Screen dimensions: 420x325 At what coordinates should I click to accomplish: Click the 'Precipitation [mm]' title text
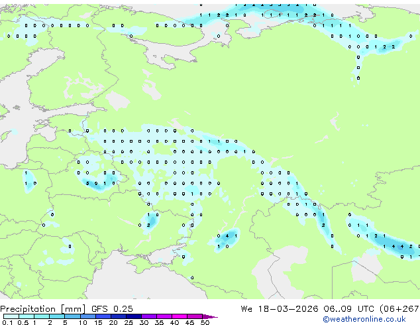click(43, 309)
